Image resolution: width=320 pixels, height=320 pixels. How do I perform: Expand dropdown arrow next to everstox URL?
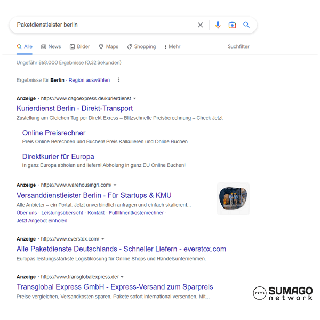pyautogui.click(x=103, y=239)
